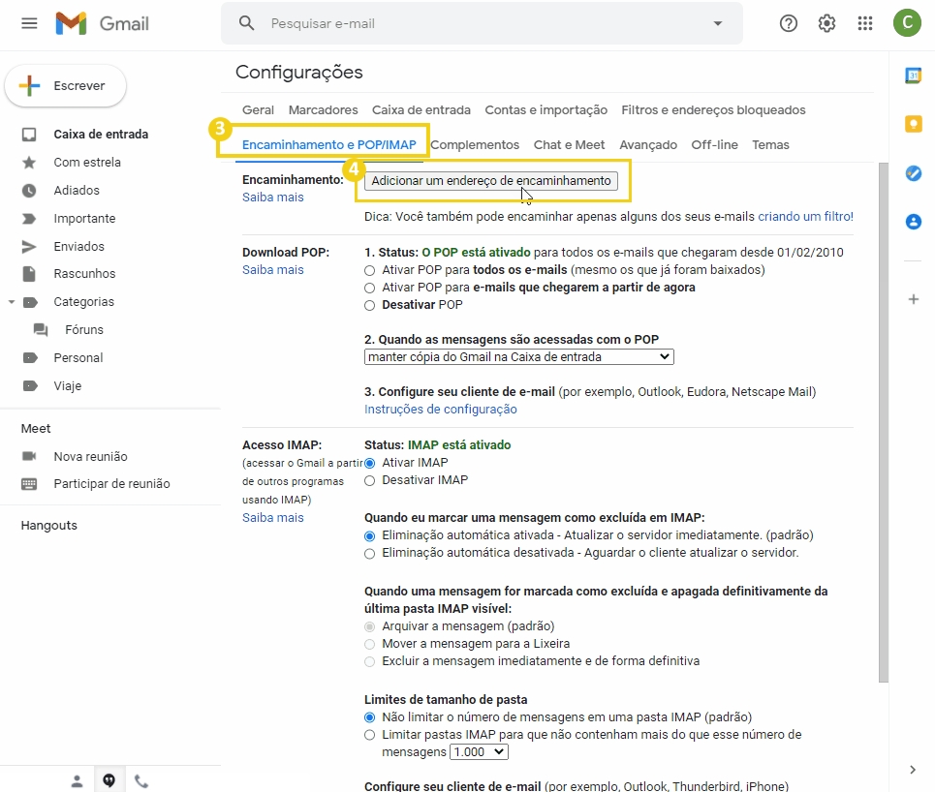The width and height of the screenshot is (935, 792).
Task: Enable 'Desativar IMAP'
Action: (369, 480)
